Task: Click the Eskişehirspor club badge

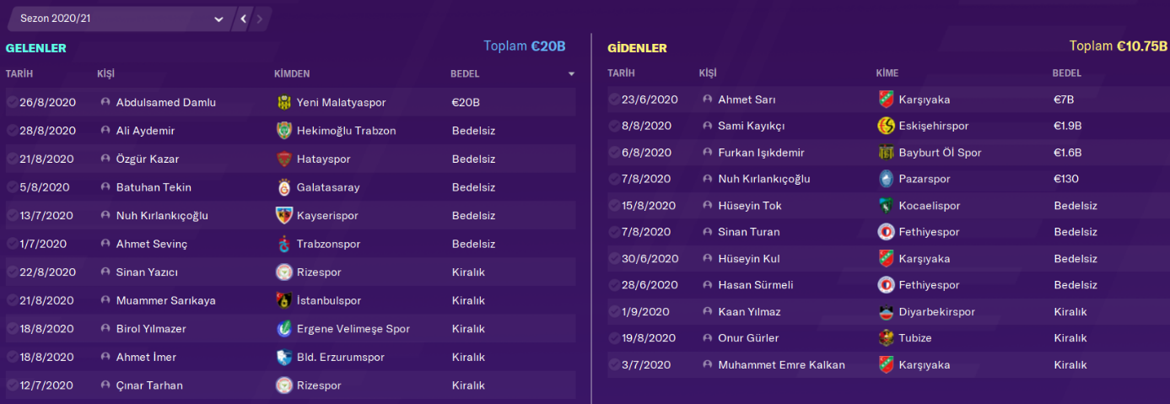Action: coord(886,126)
